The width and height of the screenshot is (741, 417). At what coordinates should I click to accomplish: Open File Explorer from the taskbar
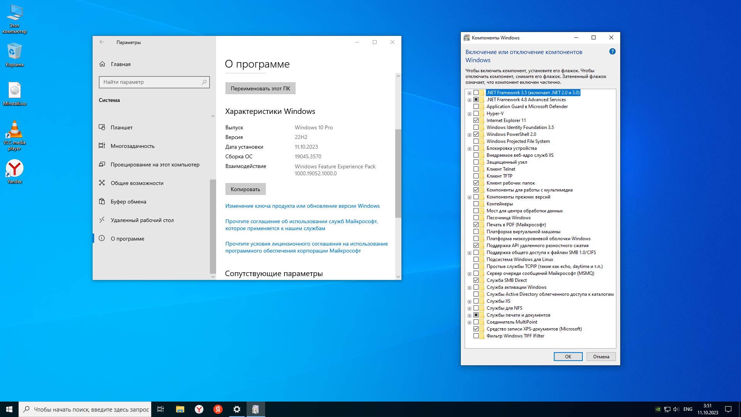click(180, 409)
